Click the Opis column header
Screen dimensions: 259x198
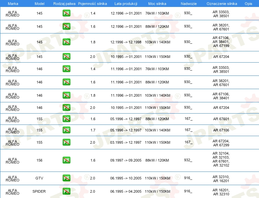pos(248,4)
